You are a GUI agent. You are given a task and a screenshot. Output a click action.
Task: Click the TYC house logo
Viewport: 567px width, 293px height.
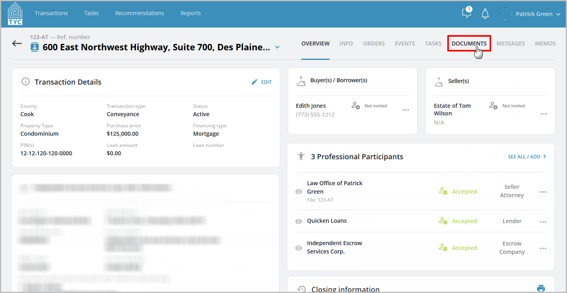(15, 14)
